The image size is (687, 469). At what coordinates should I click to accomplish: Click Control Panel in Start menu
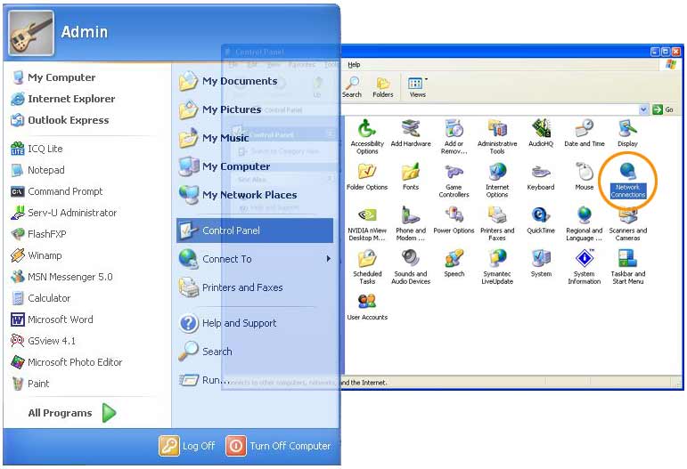click(255, 230)
